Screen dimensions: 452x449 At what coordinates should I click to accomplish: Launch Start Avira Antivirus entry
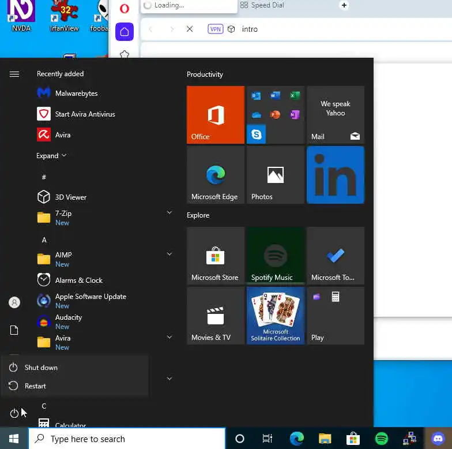(104, 114)
